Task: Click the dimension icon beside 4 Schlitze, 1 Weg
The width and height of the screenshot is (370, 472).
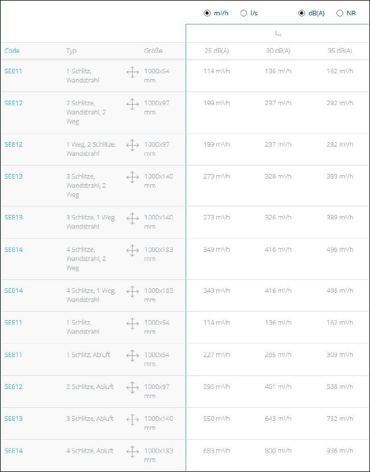Action: pos(133,292)
